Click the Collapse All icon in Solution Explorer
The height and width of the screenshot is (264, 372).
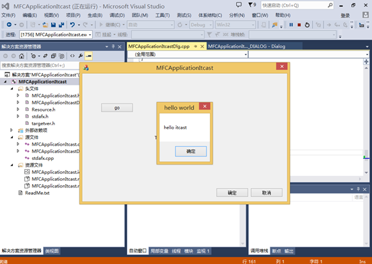coord(53,56)
